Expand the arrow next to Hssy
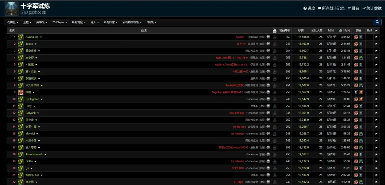 click(34, 106)
